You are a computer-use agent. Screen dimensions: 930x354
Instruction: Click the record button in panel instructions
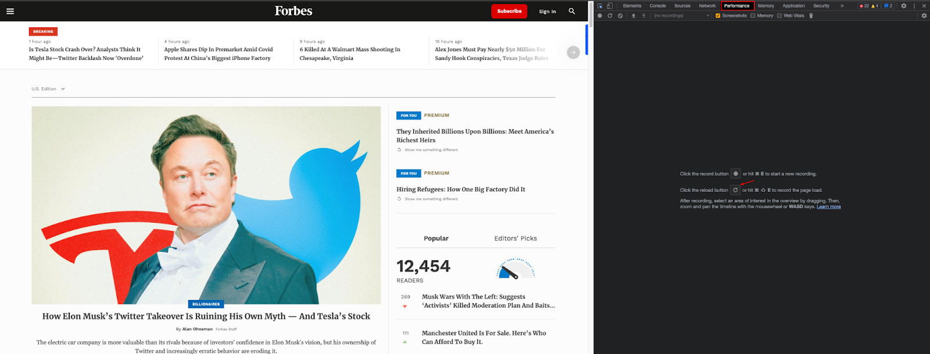(736, 173)
